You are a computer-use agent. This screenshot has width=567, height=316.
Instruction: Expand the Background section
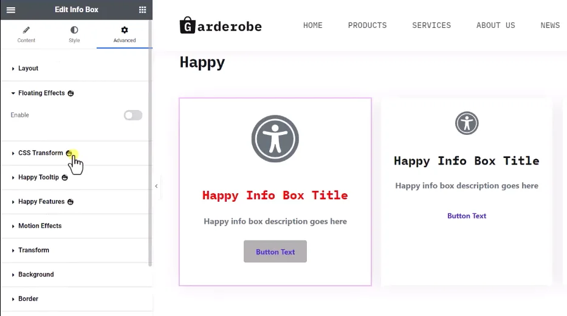coord(76,275)
